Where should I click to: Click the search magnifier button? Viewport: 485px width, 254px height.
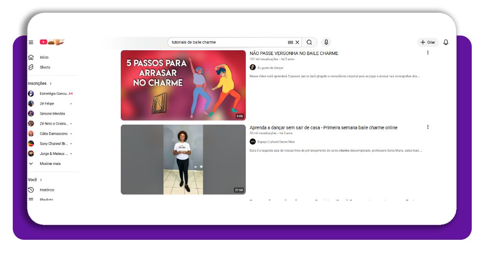point(309,42)
